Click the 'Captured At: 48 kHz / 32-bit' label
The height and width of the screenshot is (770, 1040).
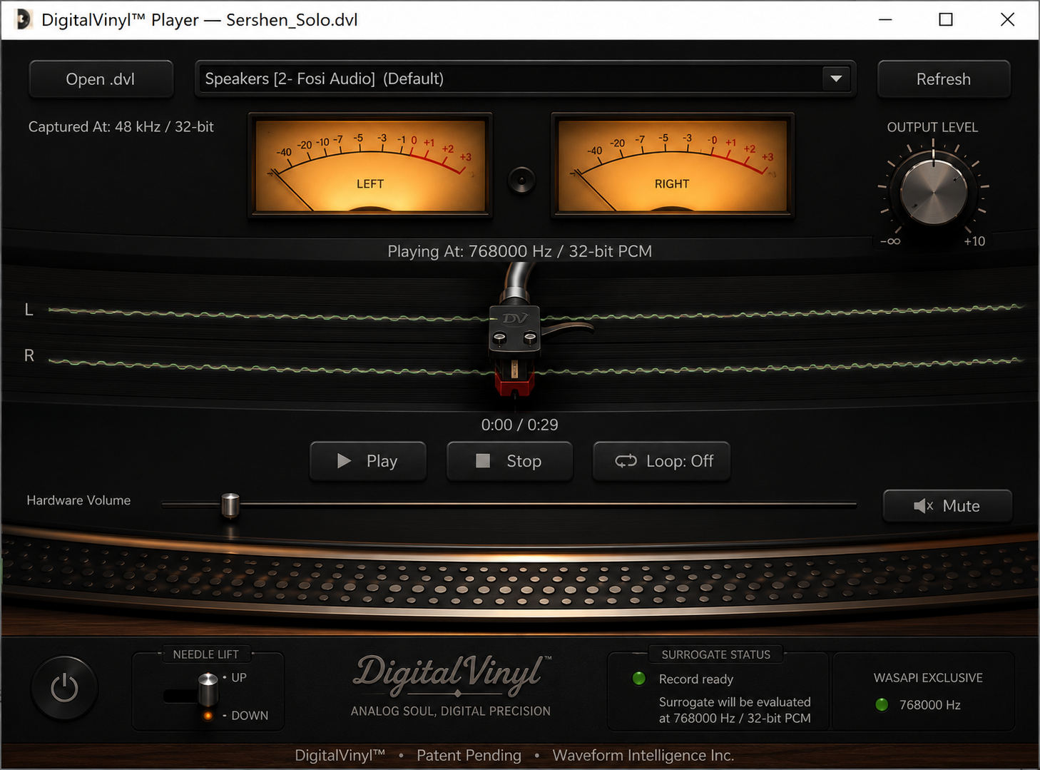[121, 126]
